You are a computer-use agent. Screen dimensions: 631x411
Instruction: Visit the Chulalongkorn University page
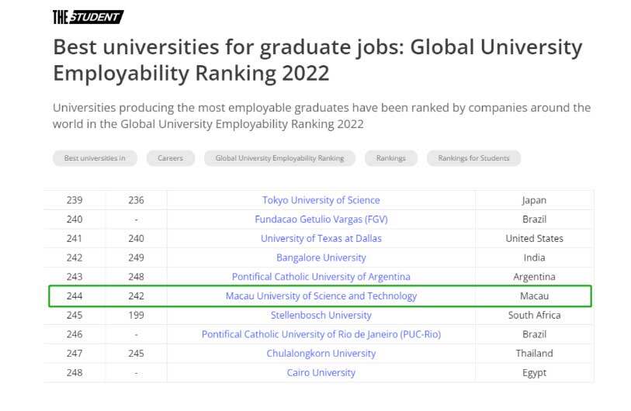click(321, 354)
